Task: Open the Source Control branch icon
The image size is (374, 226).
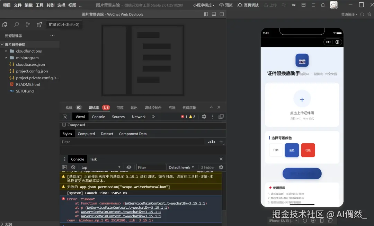Action: (x=28, y=24)
